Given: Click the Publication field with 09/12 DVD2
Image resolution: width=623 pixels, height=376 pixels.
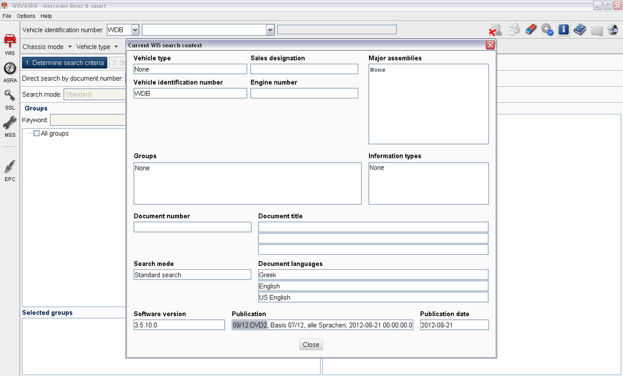Looking at the screenshot, I should pos(322,325).
